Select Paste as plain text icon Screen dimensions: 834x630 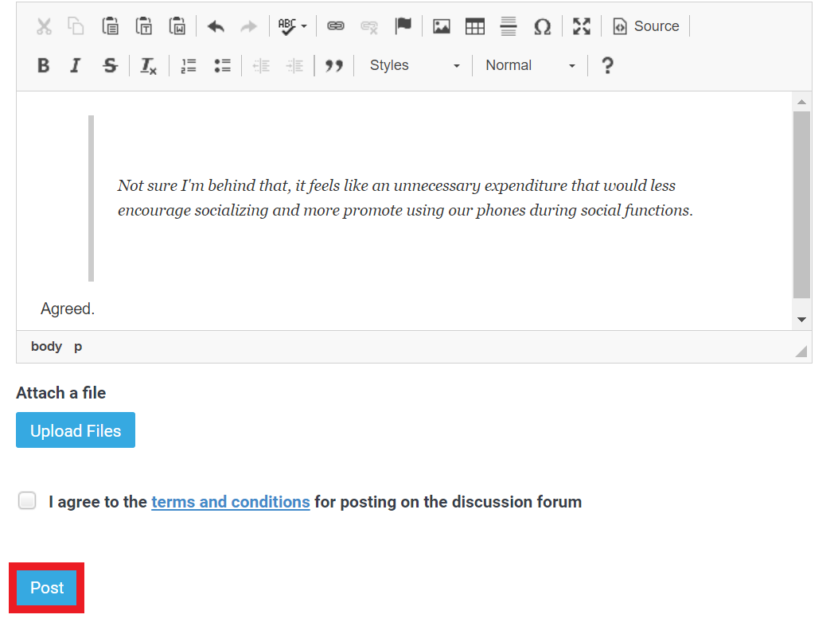pyautogui.click(x=143, y=26)
